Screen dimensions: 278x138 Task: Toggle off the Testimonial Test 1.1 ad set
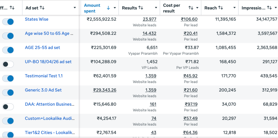tap(8, 79)
